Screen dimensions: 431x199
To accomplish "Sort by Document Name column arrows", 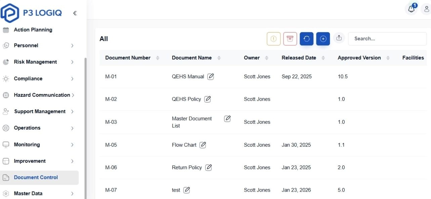I will (x=219, y=58).
